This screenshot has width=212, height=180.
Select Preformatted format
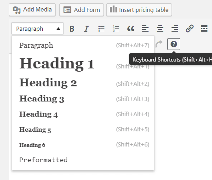(x=83, y=160)
